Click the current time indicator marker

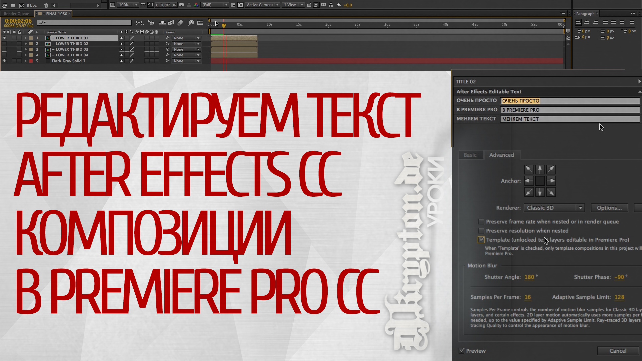click(224, 25)
